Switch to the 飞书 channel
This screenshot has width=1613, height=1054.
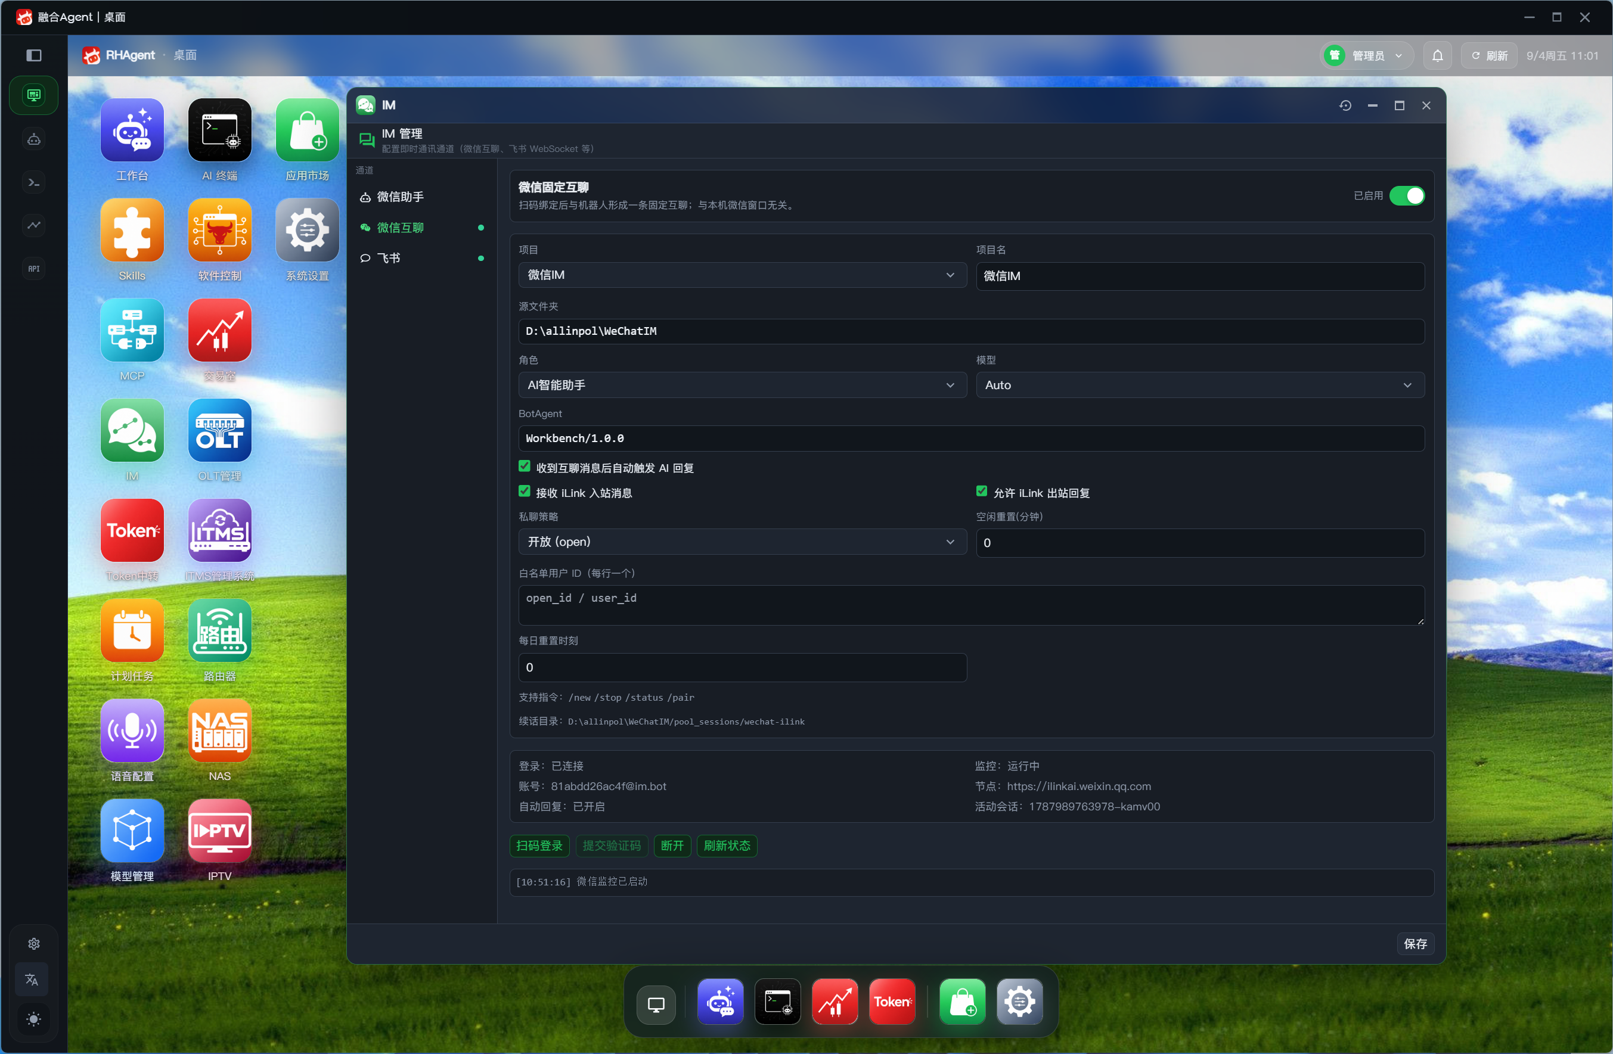click(423, 258)
